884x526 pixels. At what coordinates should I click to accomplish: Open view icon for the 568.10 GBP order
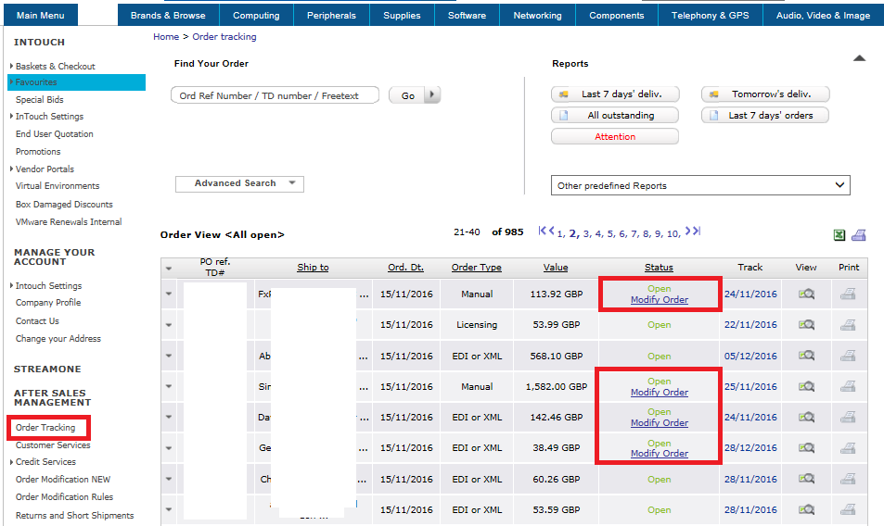click(806, 356)
